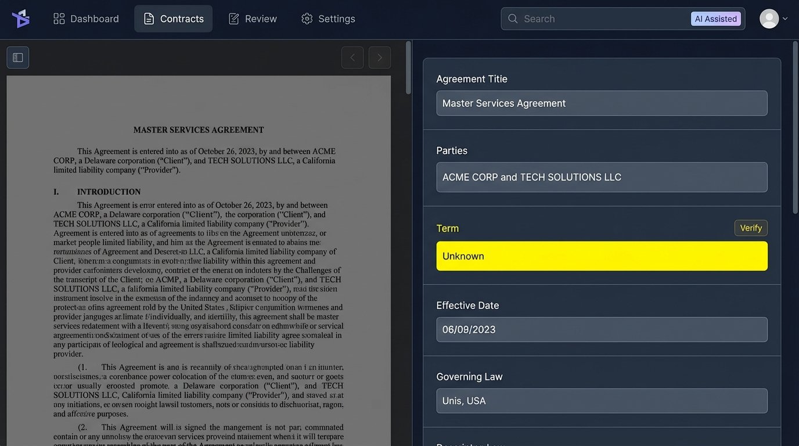The width and height of the screenshot is (799, 446).
Task: Click the user avatar icon
Action: 768,18
